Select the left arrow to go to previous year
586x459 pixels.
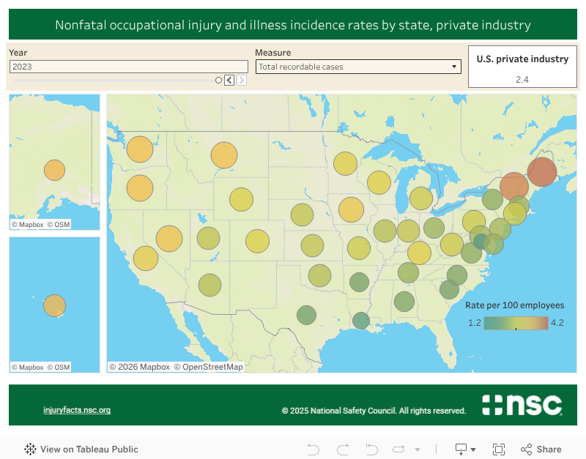coord(230,80)
